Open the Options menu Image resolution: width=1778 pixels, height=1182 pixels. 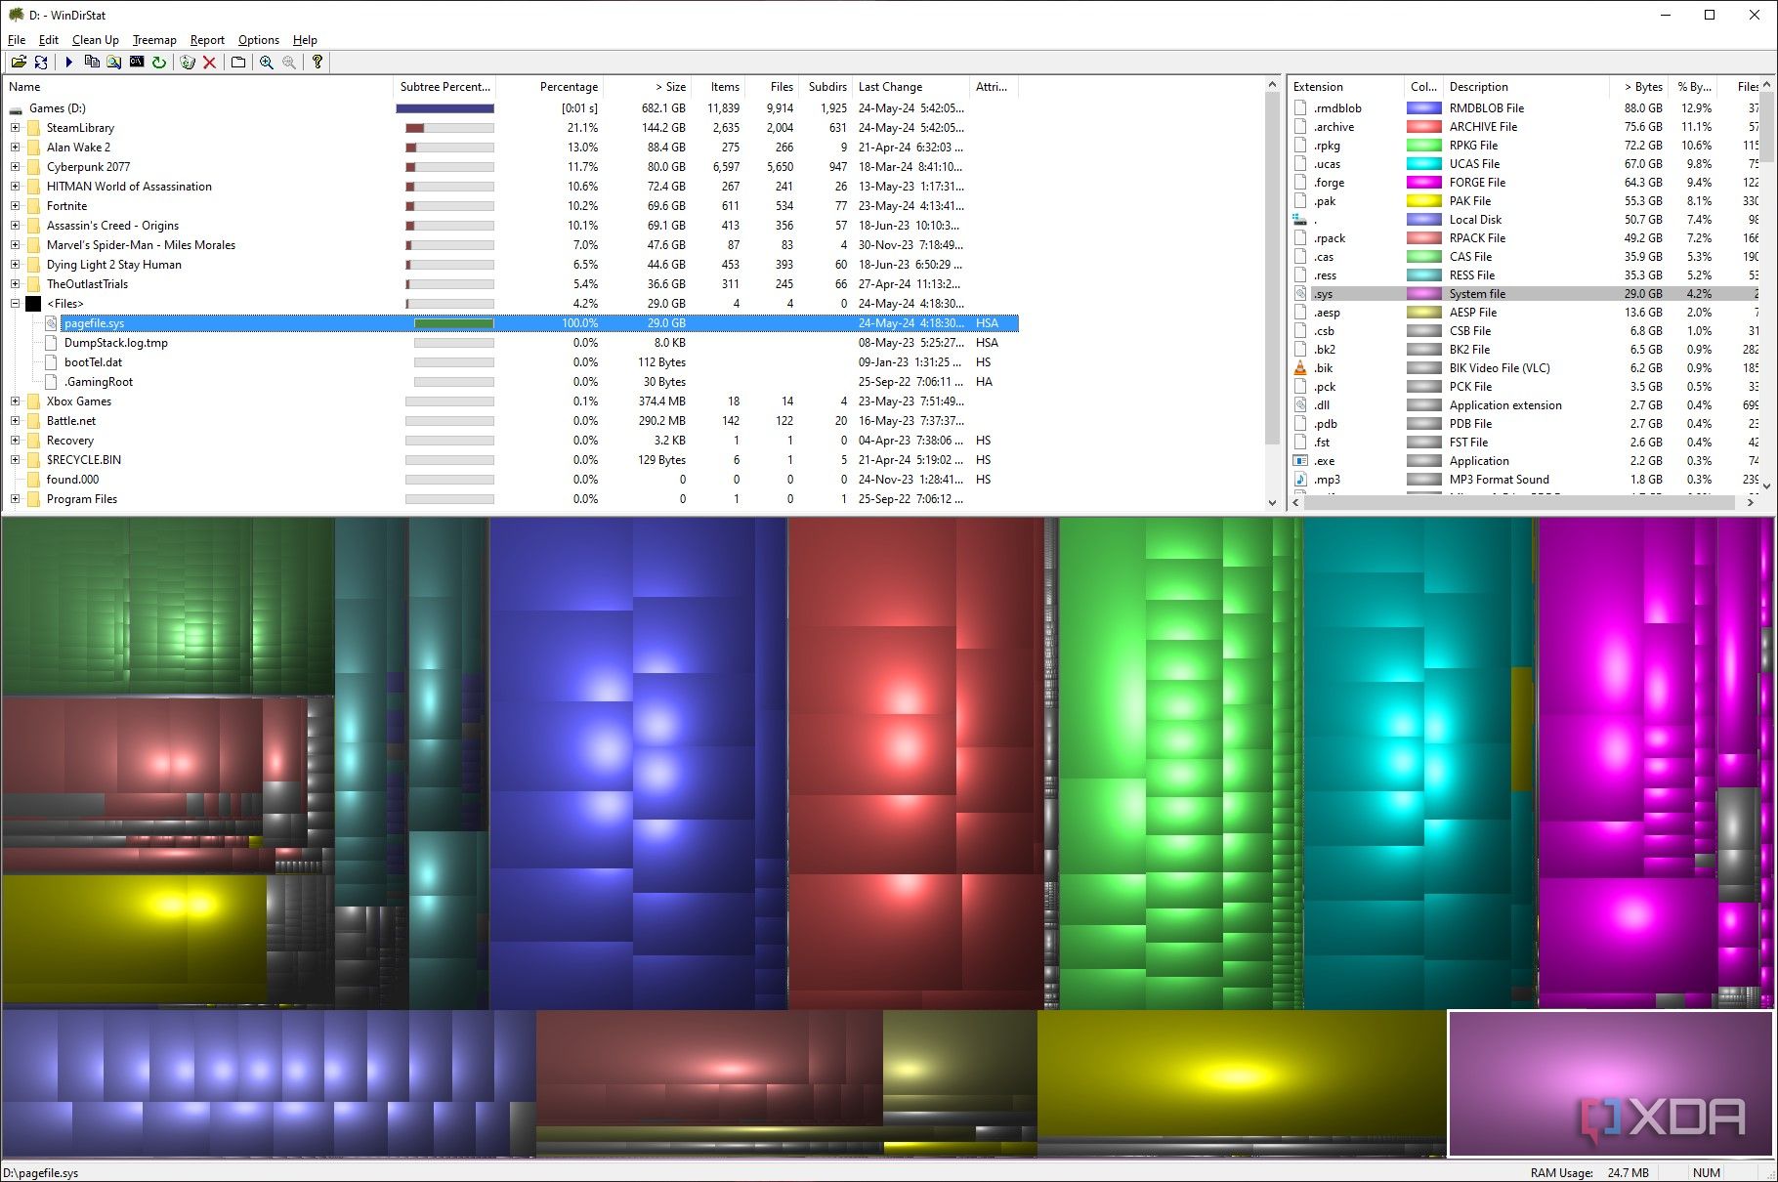[258, 40]
